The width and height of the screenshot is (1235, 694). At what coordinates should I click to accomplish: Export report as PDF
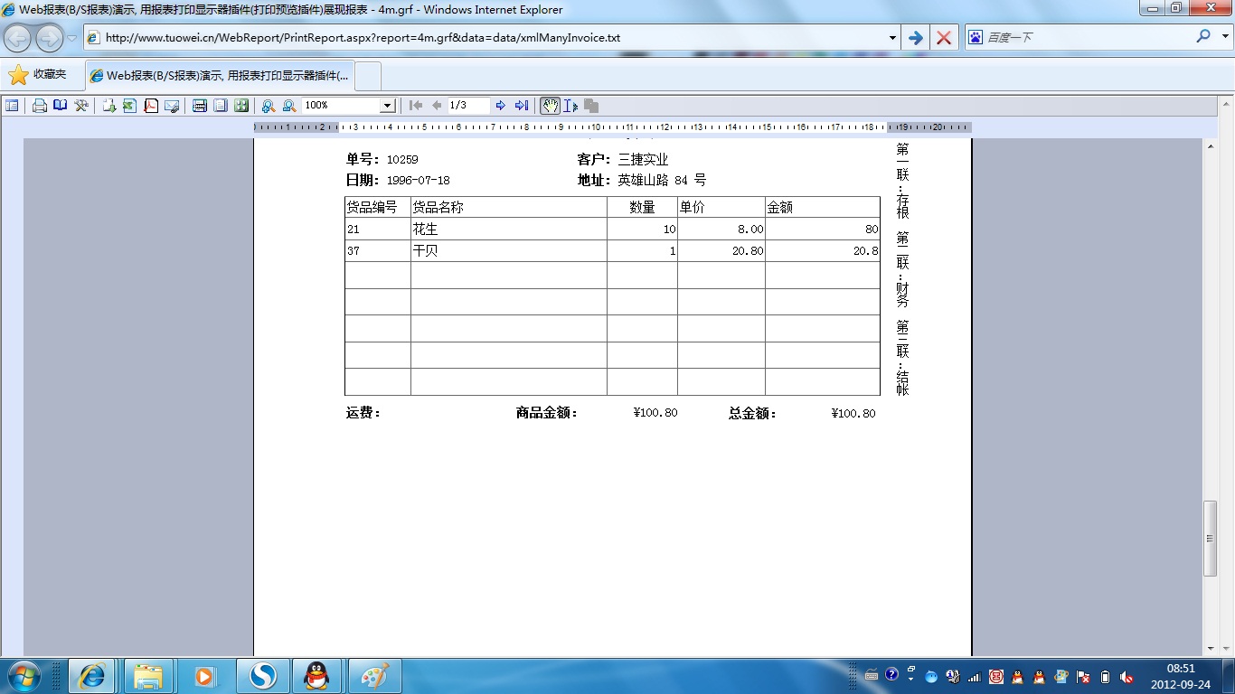coord(151,106)
